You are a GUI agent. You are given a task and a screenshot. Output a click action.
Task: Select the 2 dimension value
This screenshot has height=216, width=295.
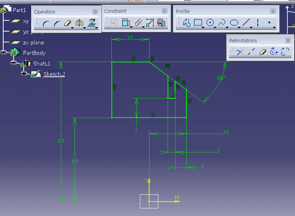pyautogui.click(x=218, y=150)
